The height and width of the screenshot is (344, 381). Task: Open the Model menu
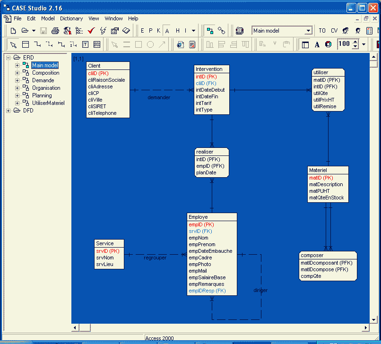click(x=48, y=18)
